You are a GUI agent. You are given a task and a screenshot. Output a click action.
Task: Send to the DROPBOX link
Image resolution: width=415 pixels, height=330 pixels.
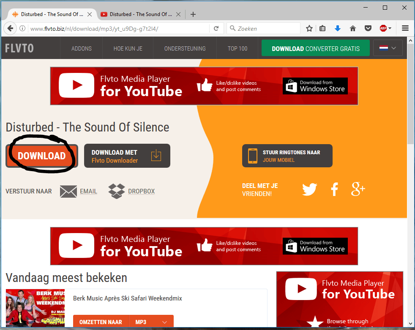coord(141,191)
